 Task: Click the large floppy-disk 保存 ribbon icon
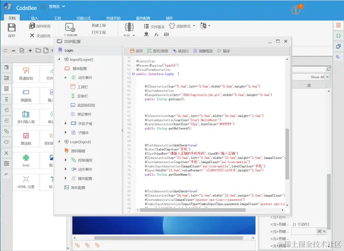(x=11, y=28)
